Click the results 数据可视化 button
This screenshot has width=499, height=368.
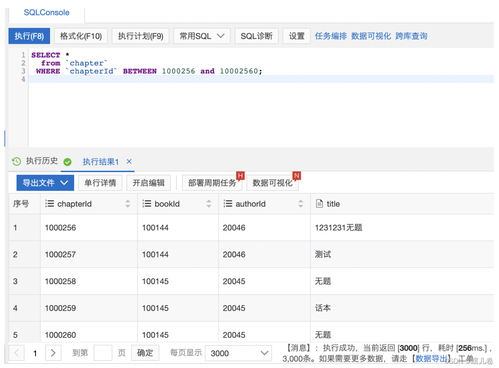click(272, 183)
